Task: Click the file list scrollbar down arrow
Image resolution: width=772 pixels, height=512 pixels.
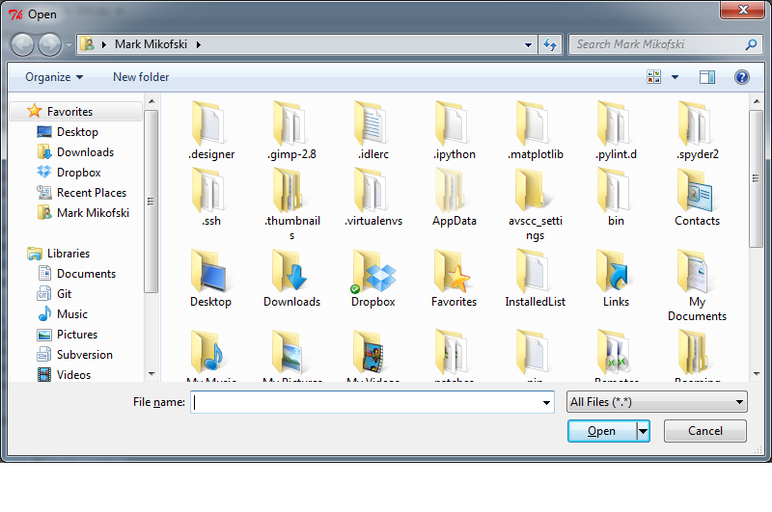Action: [x=757, y=374]
